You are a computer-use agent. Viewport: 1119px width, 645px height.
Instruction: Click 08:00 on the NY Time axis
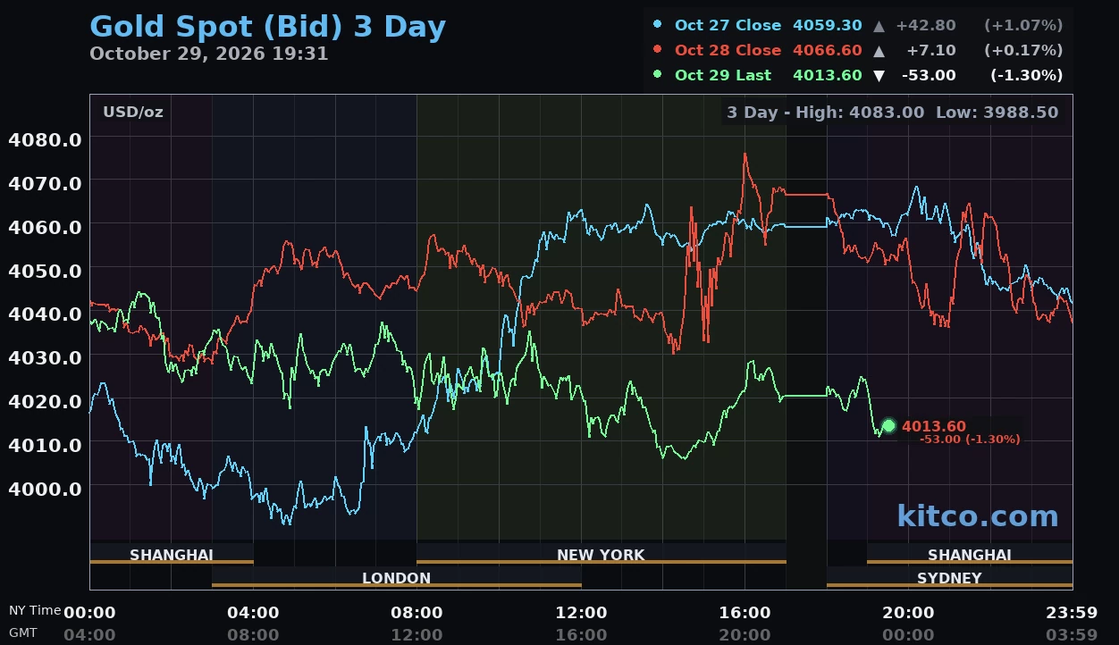pyautogui.click(x=416, y=613)
